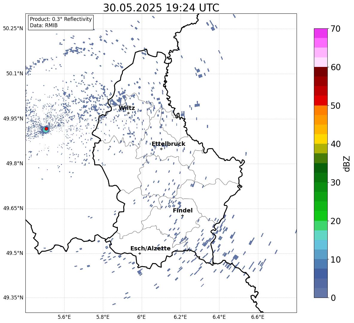
Task: Pick the turquoise swatch between 15 and 20
Action: (321, 235)
